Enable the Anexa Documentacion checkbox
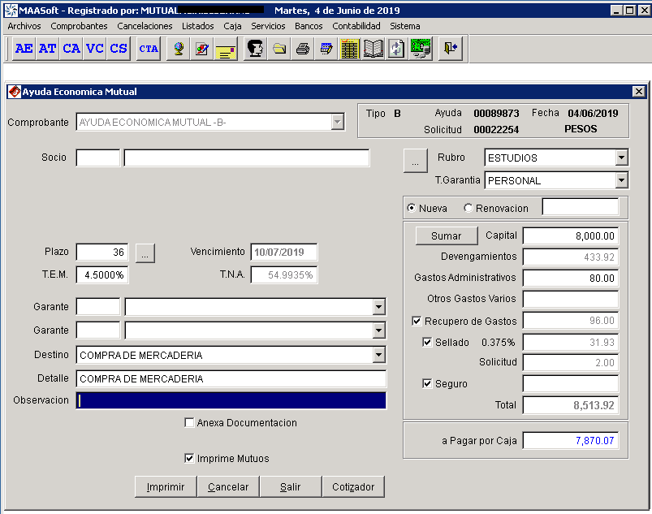This screenshot has width=652, height=514. [x=190, y=423]
